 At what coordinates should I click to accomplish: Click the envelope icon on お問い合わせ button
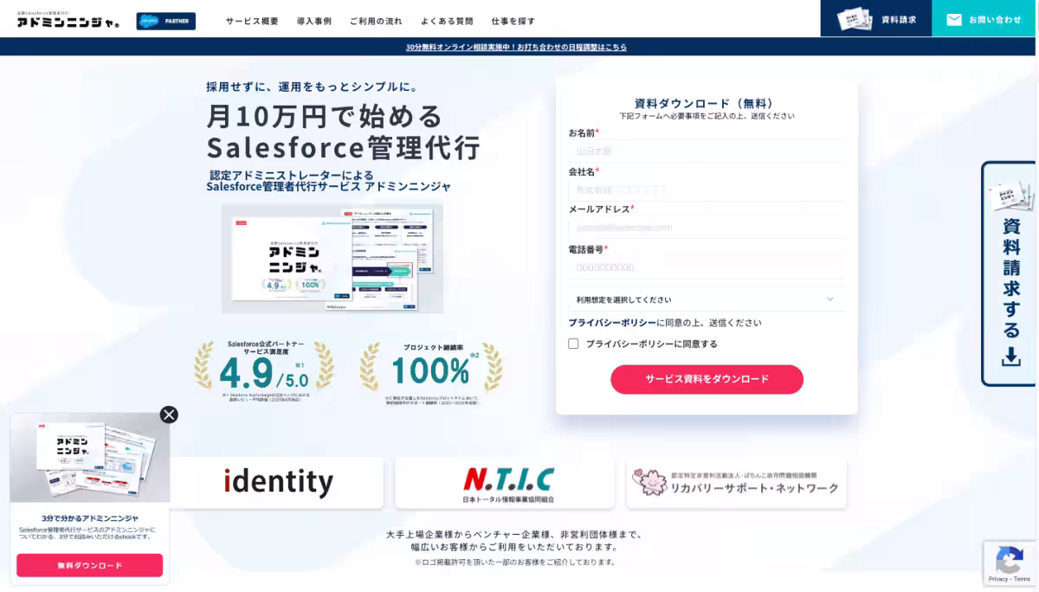[x=955, y=19]
